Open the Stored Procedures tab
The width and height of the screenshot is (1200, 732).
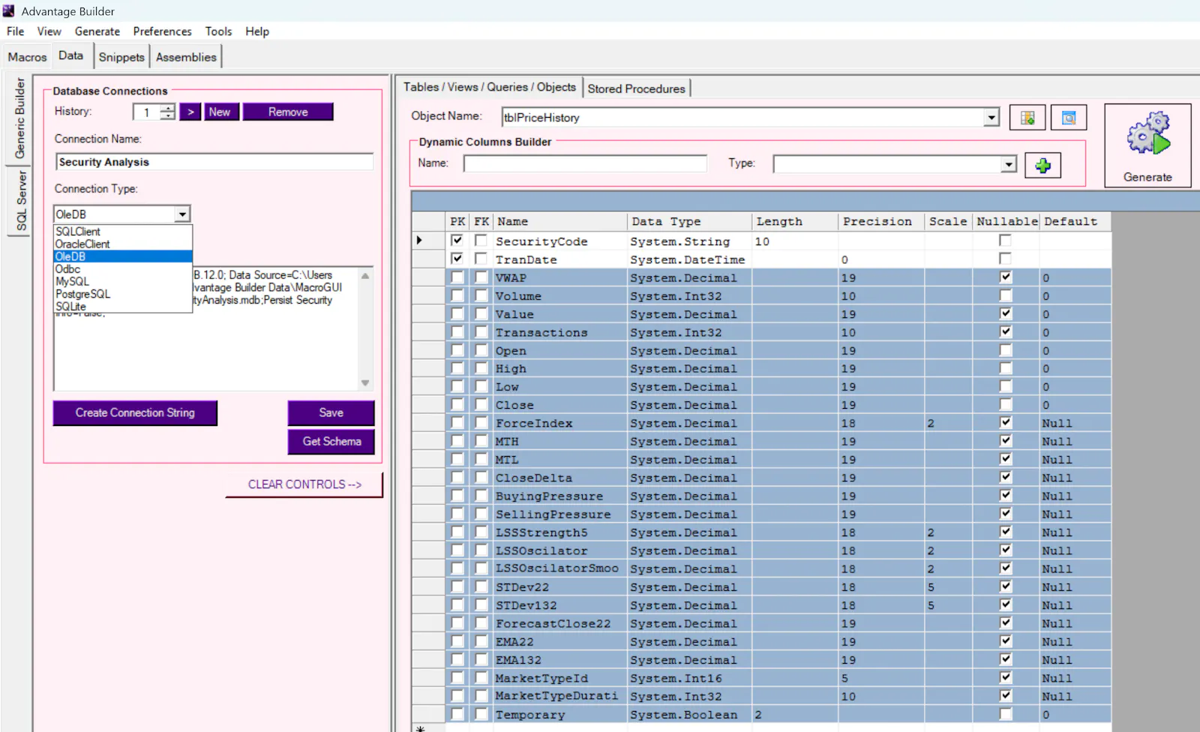(637, 88)
